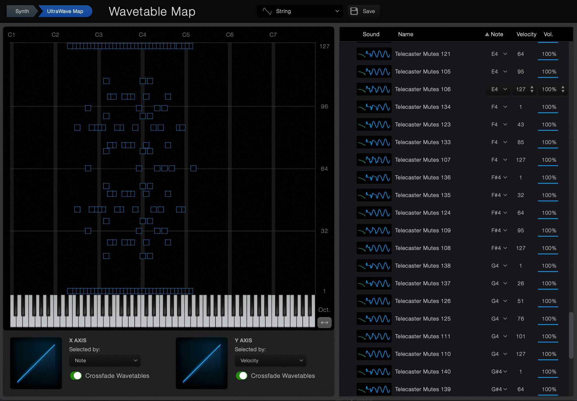Switch to the Synth tab
The image size is (577, 401).
pyautogui.click(x=22, y=11)
